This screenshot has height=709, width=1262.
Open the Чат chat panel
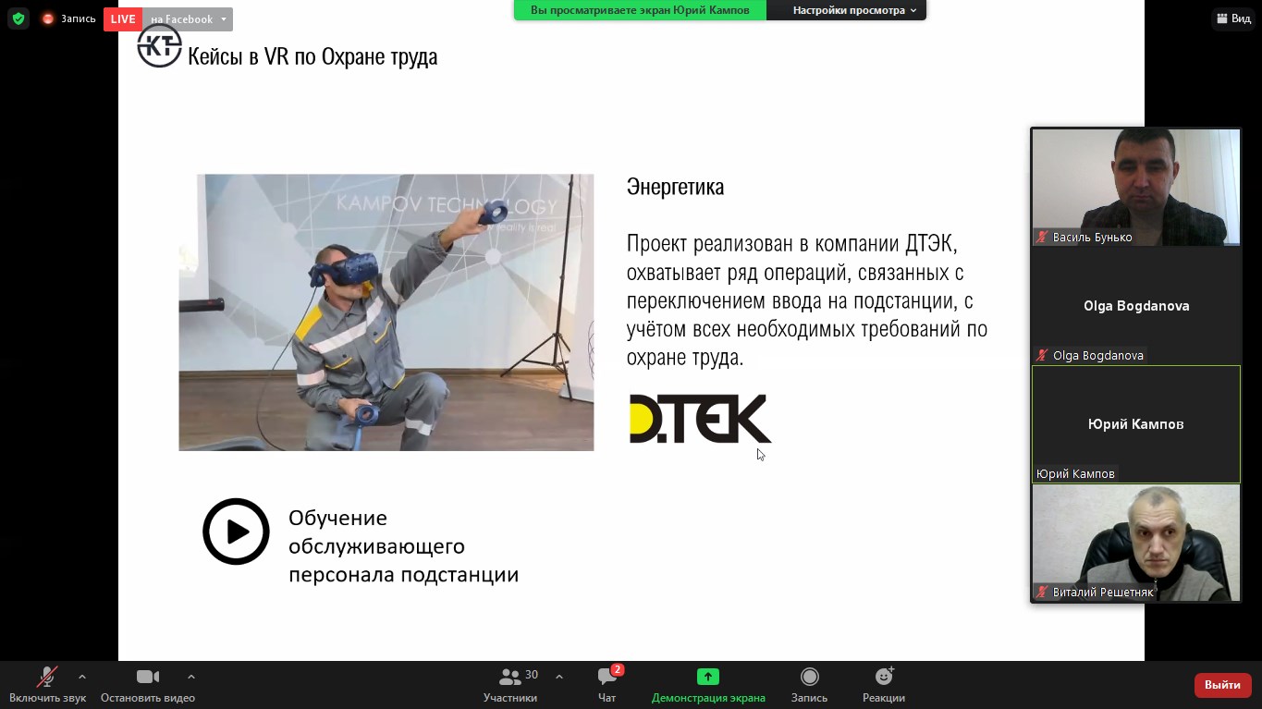(607, 685)
